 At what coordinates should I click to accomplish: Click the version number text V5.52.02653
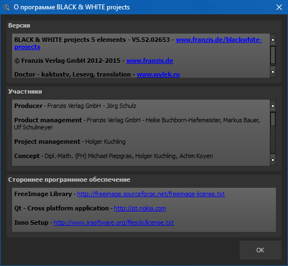coord(151,40)
